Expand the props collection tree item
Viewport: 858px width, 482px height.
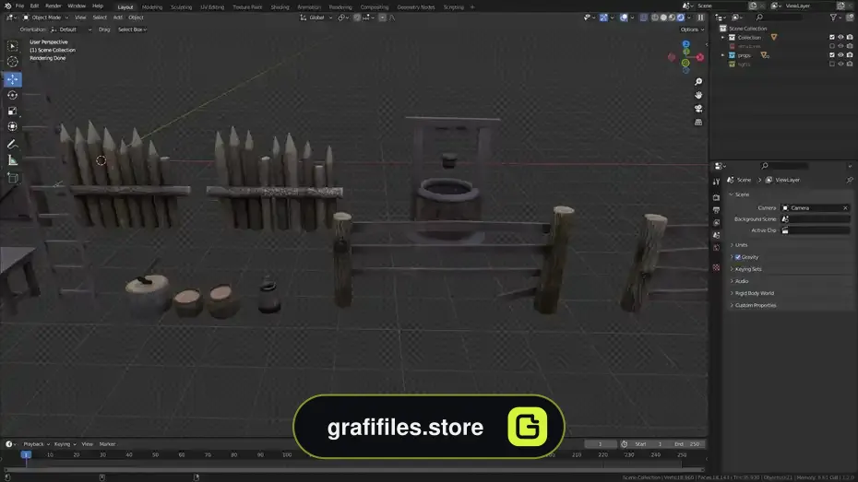[723, 55]
